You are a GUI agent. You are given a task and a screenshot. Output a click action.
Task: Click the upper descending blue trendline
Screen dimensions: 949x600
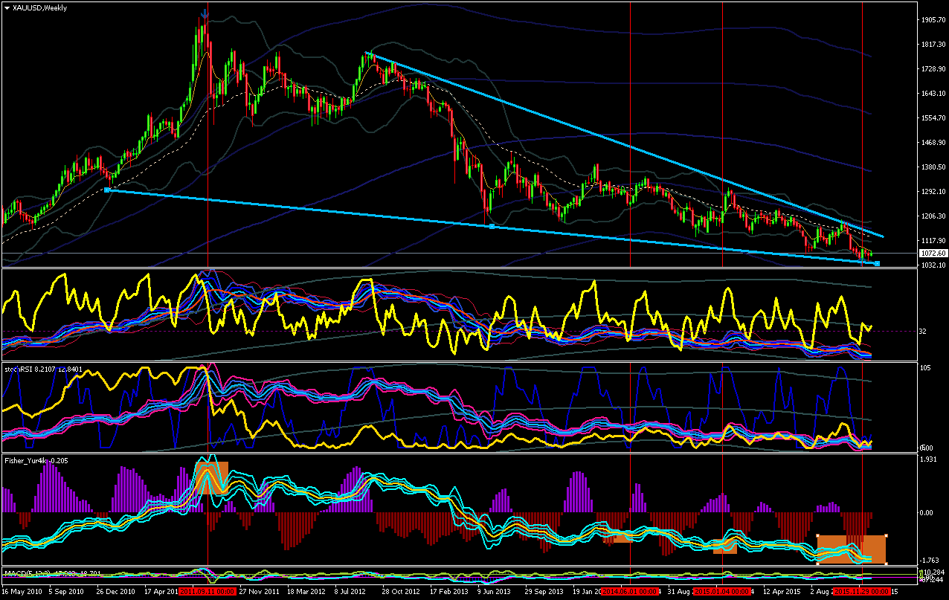point(625,145)
